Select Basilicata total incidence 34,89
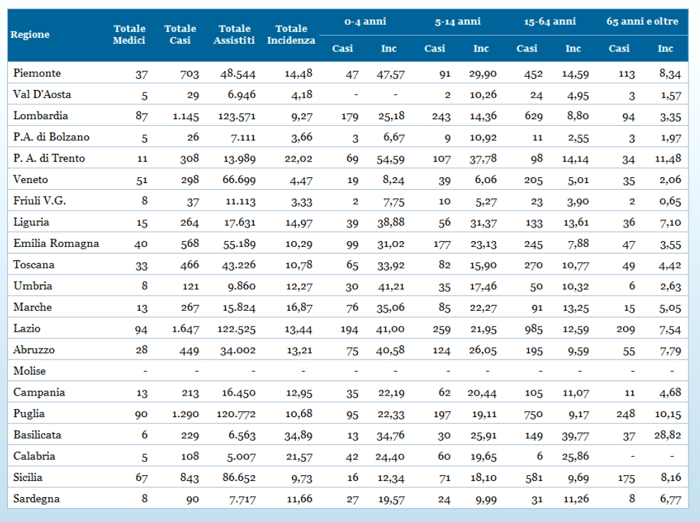The image size is (700, 522). coord(299,436)
